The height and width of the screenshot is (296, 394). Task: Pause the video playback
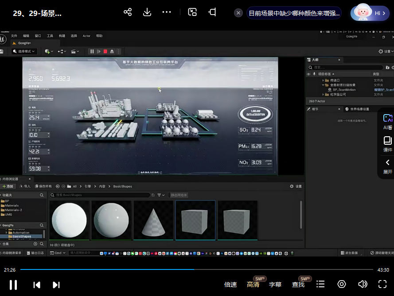coord(13,284)
